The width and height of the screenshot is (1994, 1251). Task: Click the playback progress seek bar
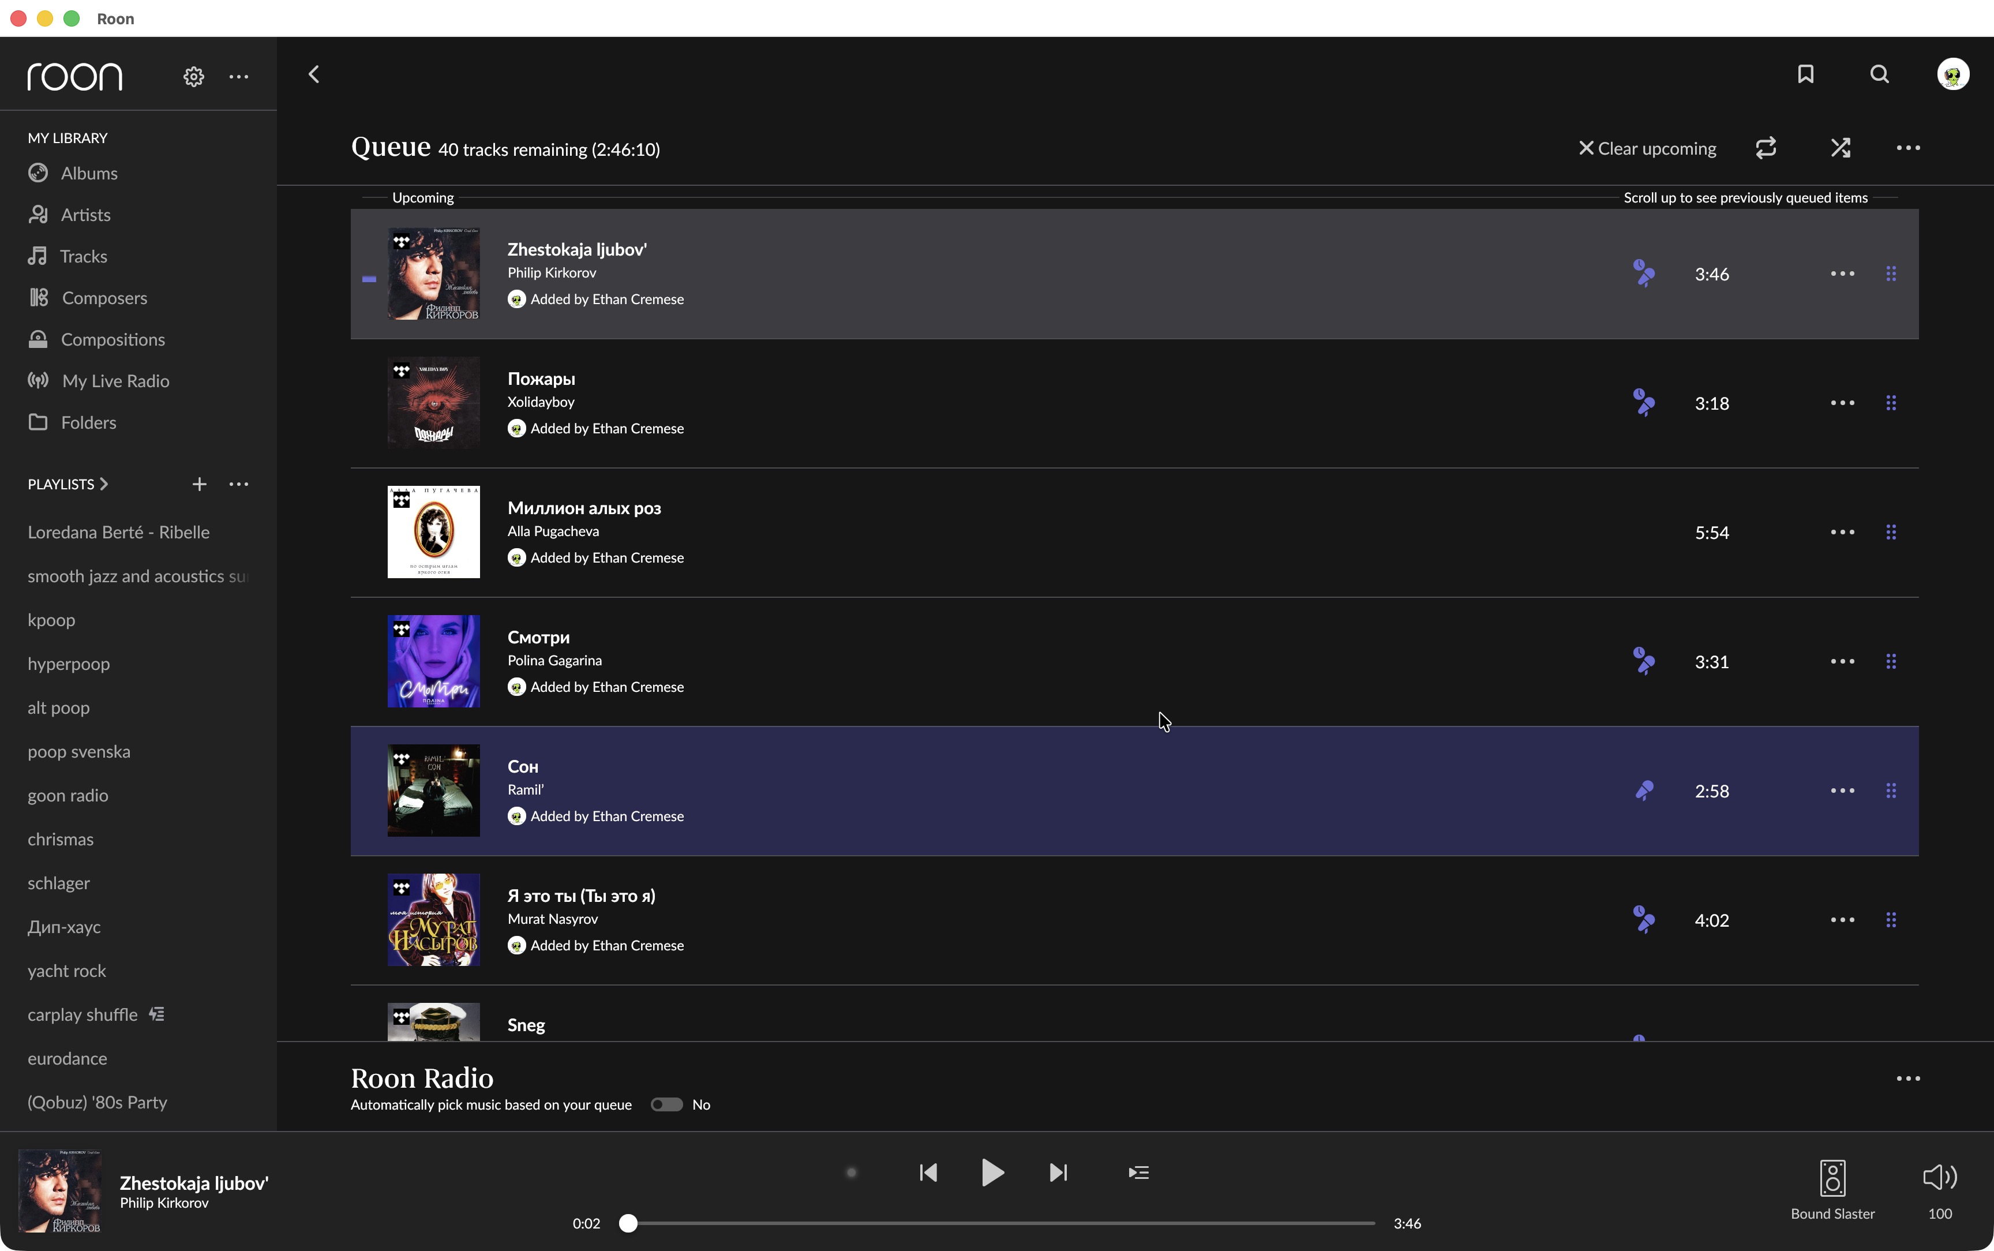tap(1000, 1223)
